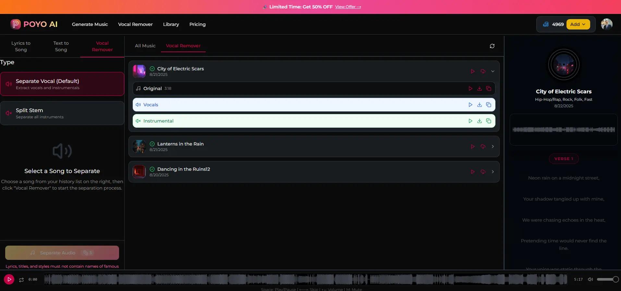Image resolution: width=621 pixels, height=291 pixels.
Task: Click the 5:17 duration label
Action: point(578,279)
